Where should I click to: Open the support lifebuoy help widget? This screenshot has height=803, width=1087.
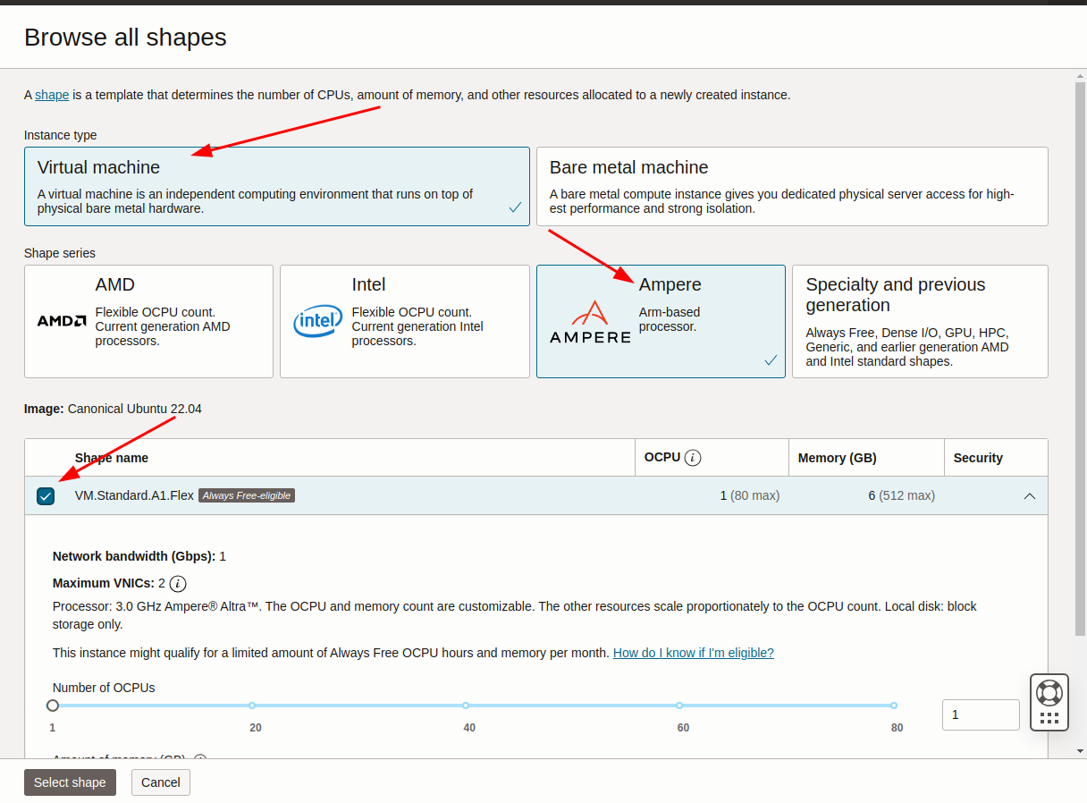tap(1049, 702)
